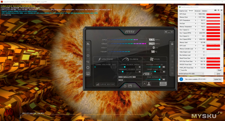Open the voltage/frequency Curve Editor
225x121 pixels.
[x=105, y=84]
